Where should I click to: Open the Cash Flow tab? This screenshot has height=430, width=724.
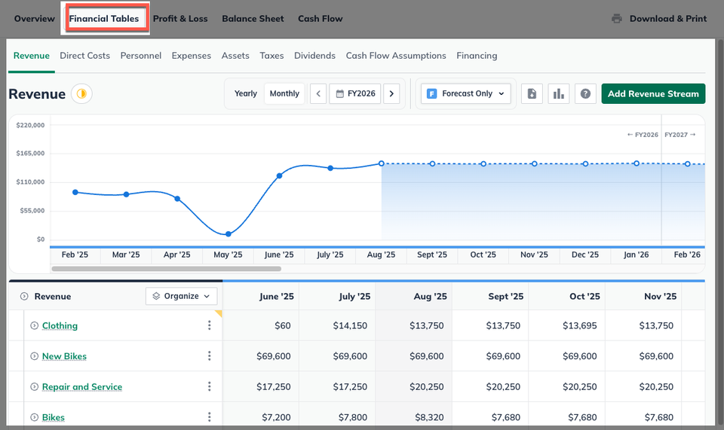click(x=320, y=19)
